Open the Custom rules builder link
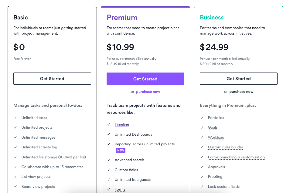 [x=225, y=147]
